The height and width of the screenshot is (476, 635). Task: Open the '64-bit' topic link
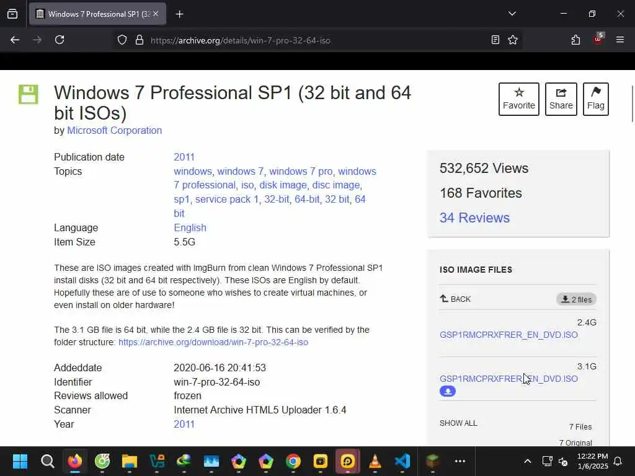coord(307,199)
